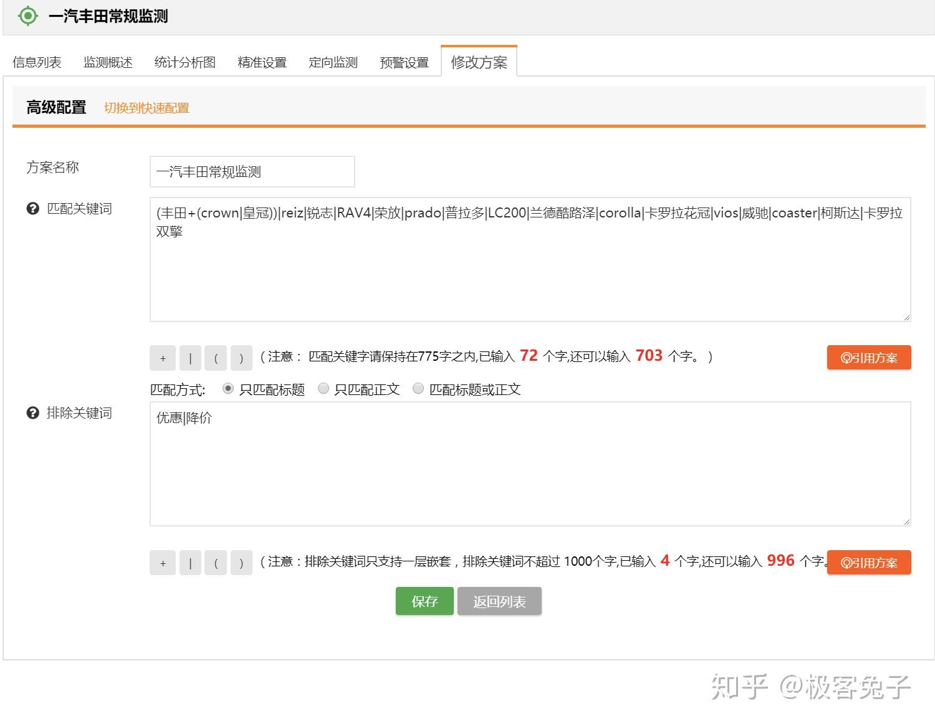Click the red 703 remaining count
The height and width of the screenshot is (724, 935).
tap(649, 355)
